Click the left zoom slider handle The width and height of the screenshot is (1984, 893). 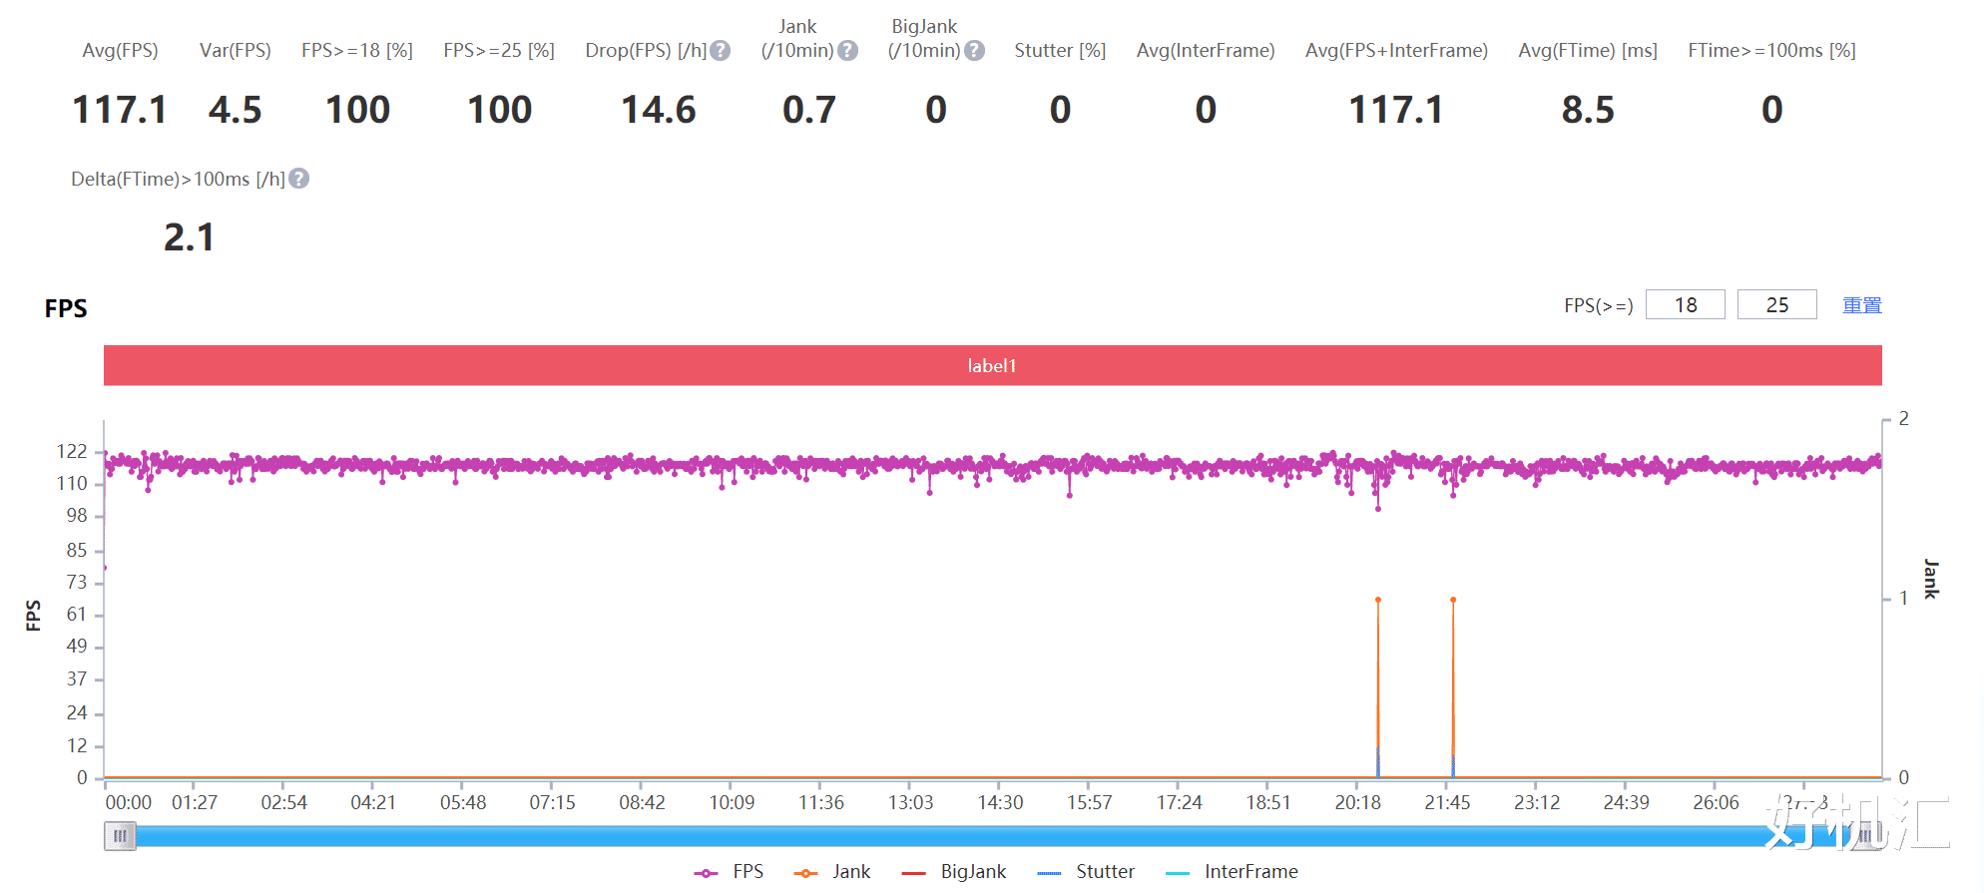pyautogui.click(x=120, y=836)
